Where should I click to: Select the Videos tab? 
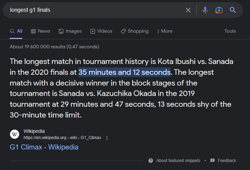(101, 31)
